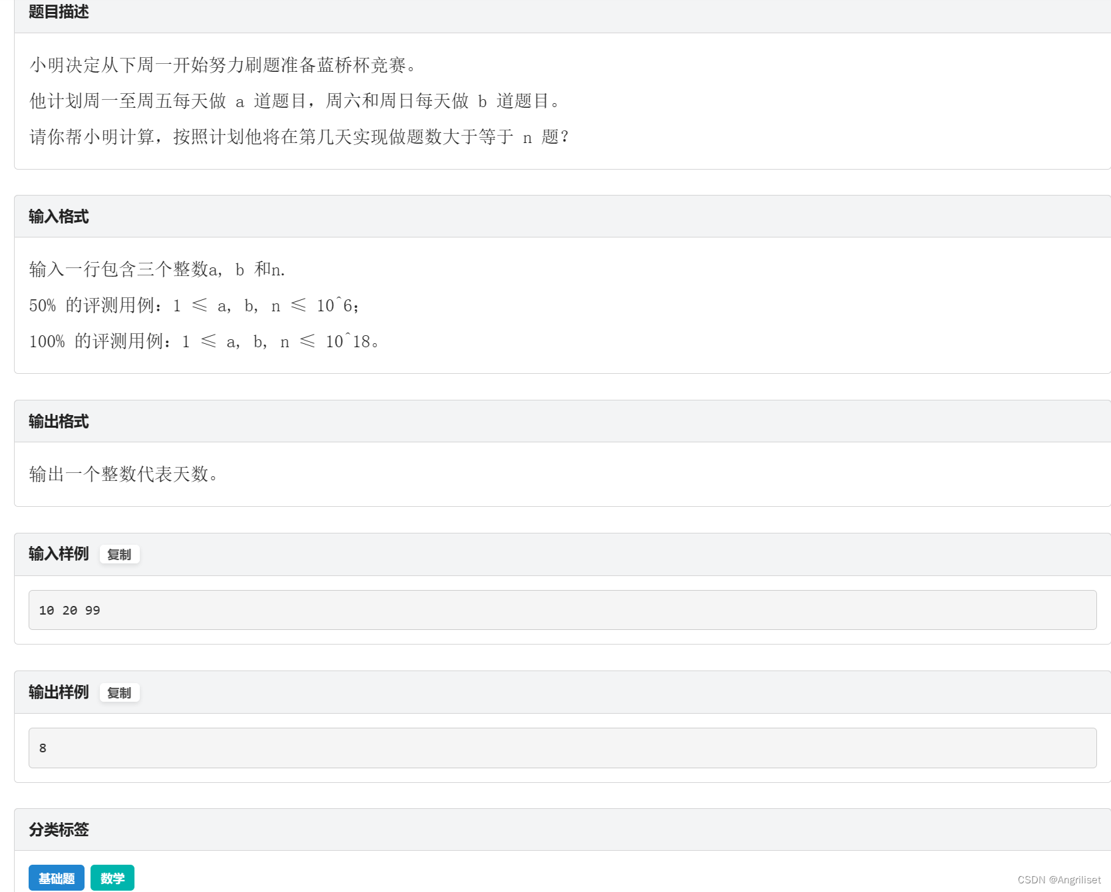Click the line '小明决定从下周一开始努力刷题准备蓝桥杯竞赛。'
1111x892 pixels.
point(223,65)
